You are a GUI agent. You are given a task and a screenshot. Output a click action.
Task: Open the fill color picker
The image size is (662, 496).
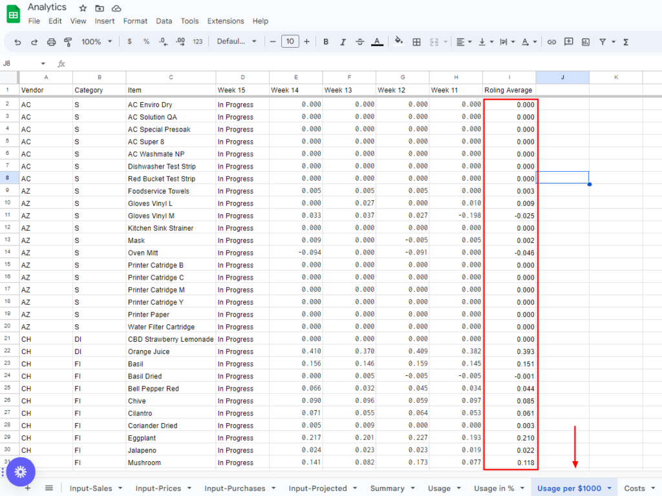399,41
